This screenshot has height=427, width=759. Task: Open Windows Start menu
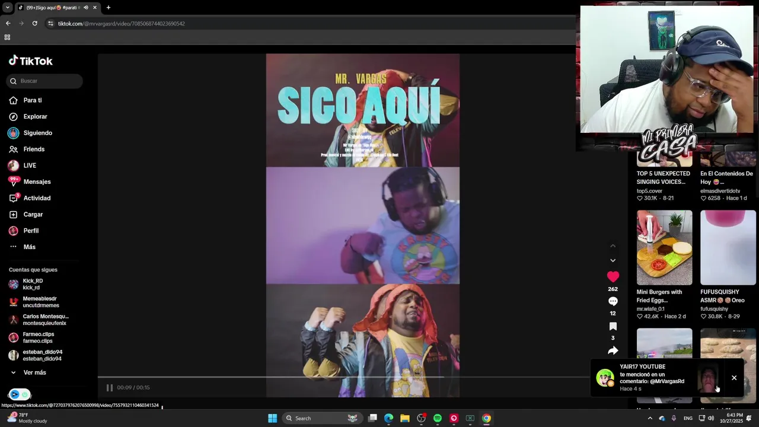[x=272, y=418]
